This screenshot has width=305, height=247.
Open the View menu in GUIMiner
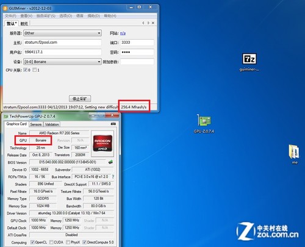[x=26, y=16]
